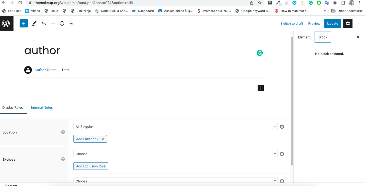Click the editor vertical scrollbar
Image resolution: width=365 pixels, height=186 pixels.
(x=291, y=101)
